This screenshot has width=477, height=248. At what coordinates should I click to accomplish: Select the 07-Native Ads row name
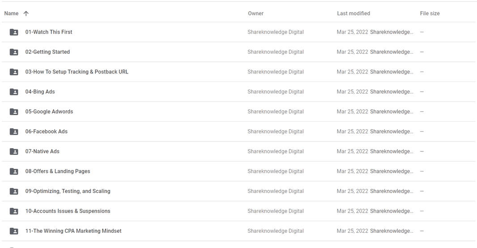(x=42, y=151)
